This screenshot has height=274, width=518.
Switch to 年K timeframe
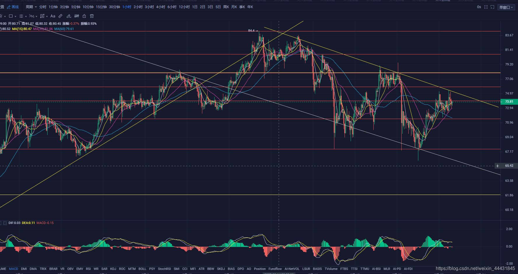coord(250,7)
